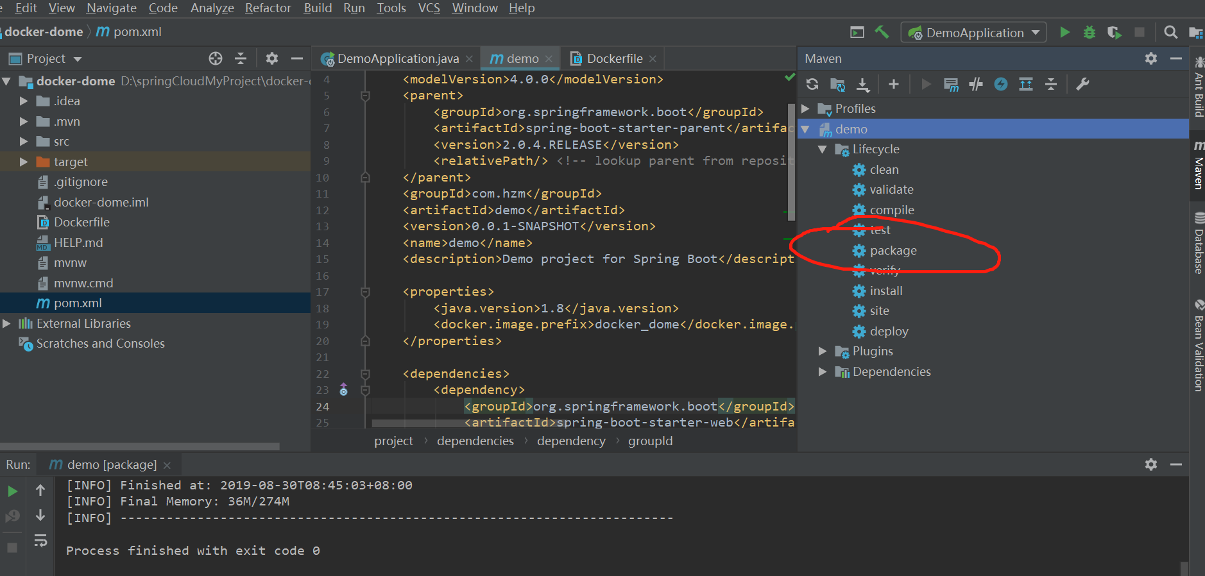The height and width of the screenshot is (576, 1205).
Task: Select the install lifecycle goal
Action: pyautogui.click(x=886, y=291)
